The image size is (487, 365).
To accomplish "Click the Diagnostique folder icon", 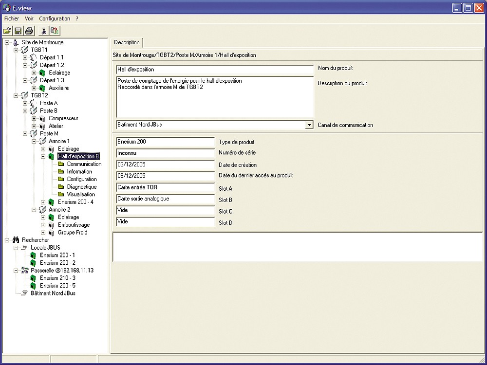I will pyautogui.click(x=61, y=187).
